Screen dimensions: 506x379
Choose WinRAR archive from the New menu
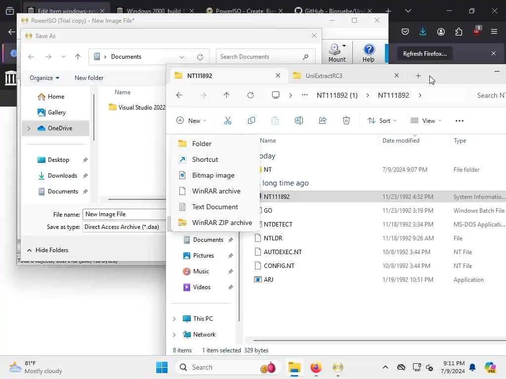click(215, 191)
